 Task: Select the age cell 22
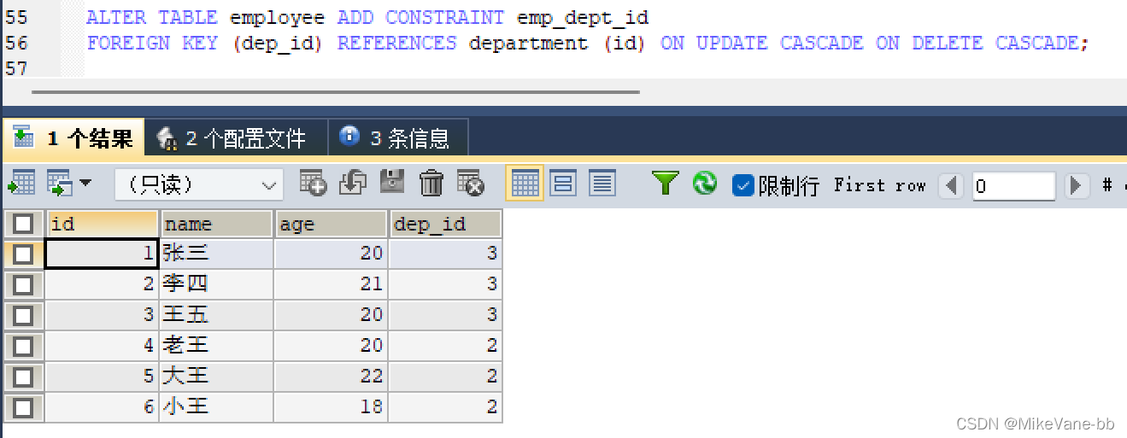tap(331, 377)
